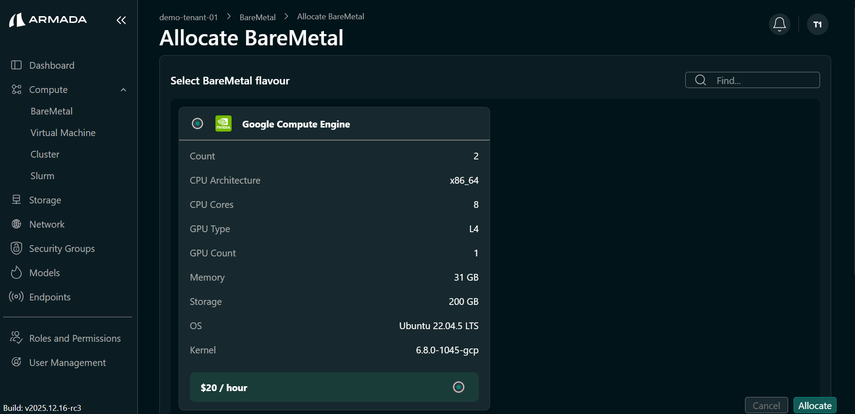The width and height of the screenshot is (855, 414).
Task: Click the Security Groups shield icon
Action: (16, 248)
